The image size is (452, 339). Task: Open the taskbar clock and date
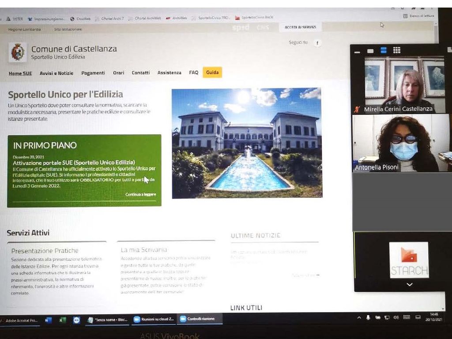click(434, 317)
